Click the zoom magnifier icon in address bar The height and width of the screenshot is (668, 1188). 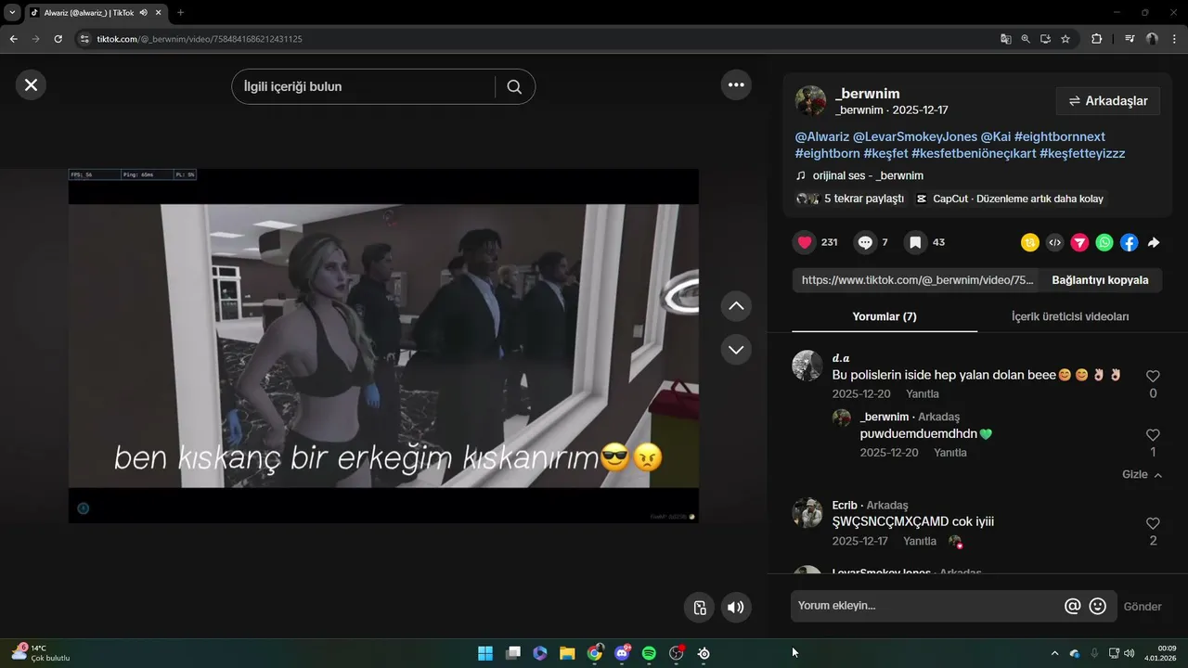coord(1026,39)
